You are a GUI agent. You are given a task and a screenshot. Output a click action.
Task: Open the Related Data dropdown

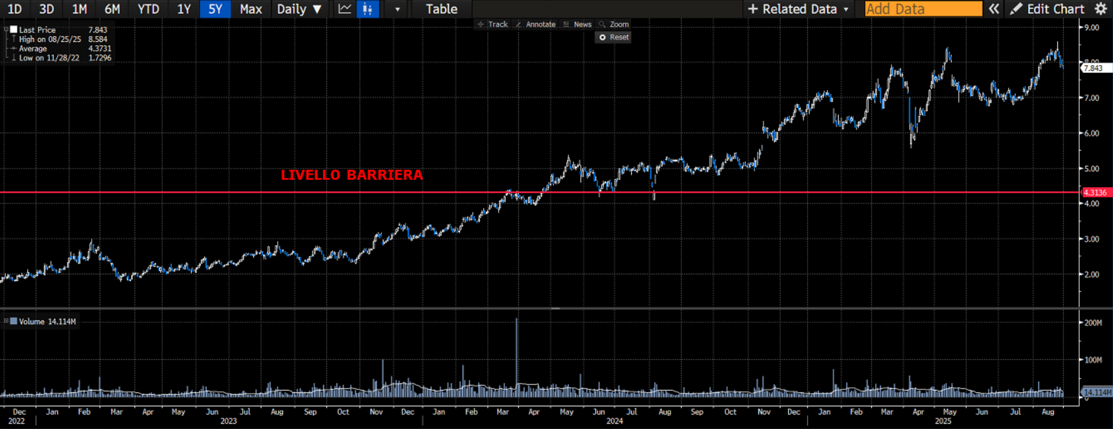pos(799,9)
